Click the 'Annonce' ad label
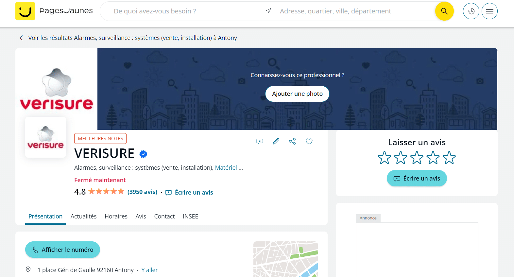 pyautogui.click(x=368, y=218)
